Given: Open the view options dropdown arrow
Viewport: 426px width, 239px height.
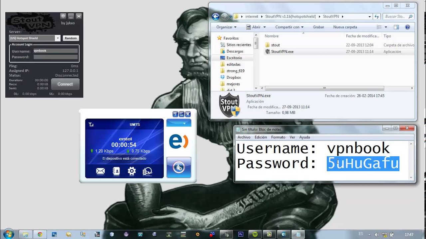Looking at the screenshot, I should 386,27.
